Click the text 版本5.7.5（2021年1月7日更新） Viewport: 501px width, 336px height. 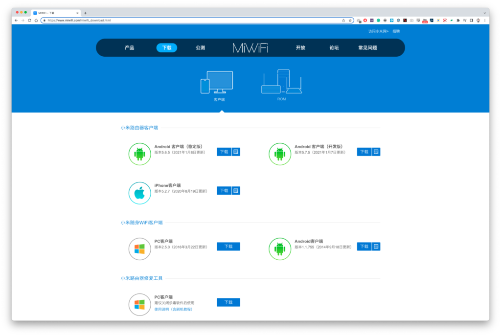click(x=320, y=153)
